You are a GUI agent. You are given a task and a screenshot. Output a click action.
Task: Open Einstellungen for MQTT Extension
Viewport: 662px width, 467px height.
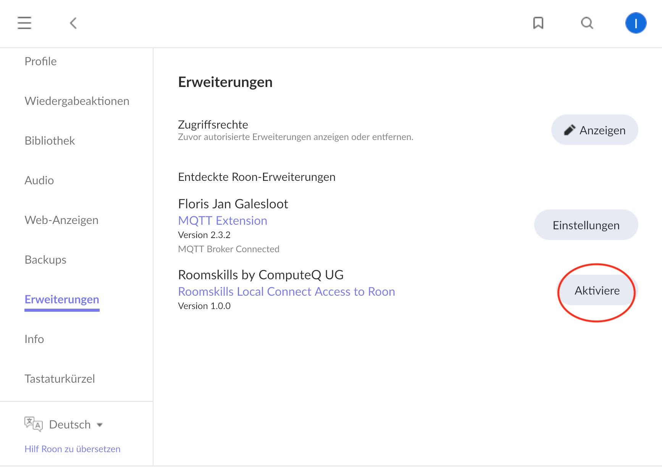click(x=586, y=225)
